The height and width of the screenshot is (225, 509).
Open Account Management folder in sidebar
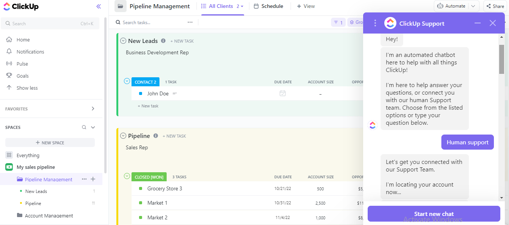click(49, 216)
